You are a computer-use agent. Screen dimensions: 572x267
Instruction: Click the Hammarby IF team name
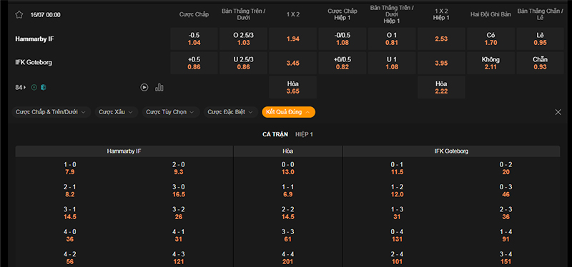[34, 39]
